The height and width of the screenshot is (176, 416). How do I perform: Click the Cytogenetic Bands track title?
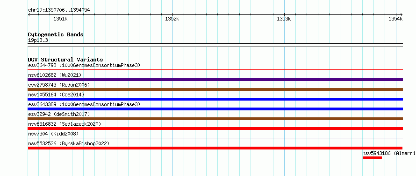56,34
